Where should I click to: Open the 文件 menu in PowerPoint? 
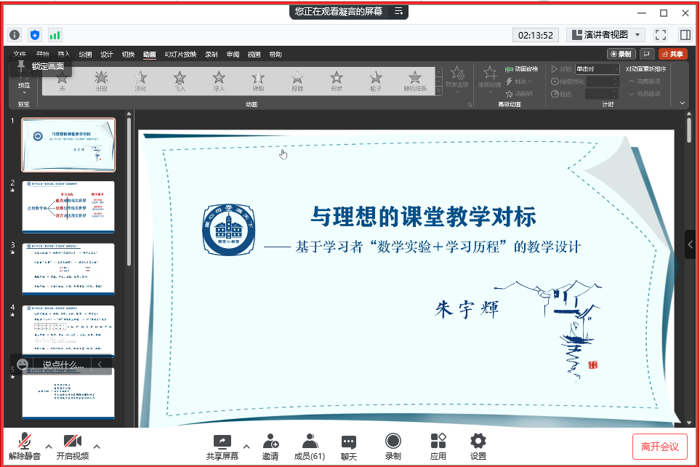20,54
